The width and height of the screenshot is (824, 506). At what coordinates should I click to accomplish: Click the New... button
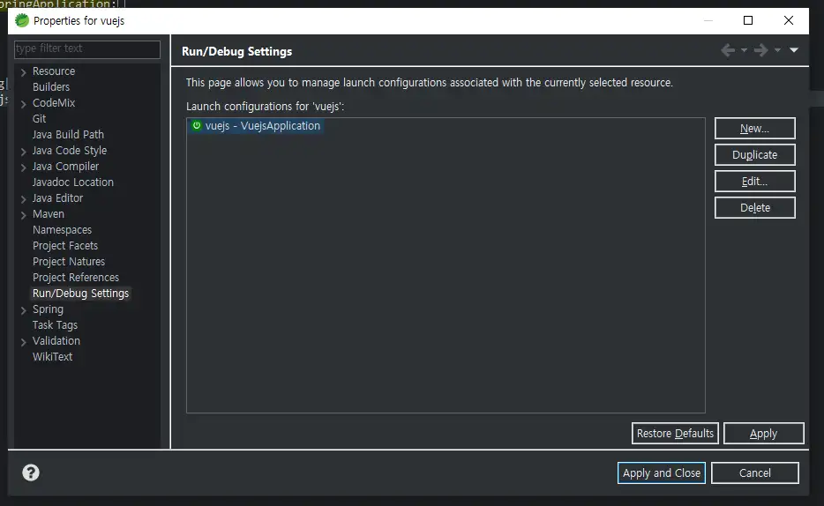[x=754, y=128]
